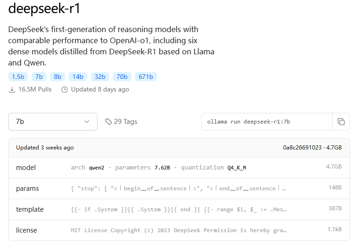The image size is (356, 247).
Task: Open the params file row
Action: pos(179,188)
